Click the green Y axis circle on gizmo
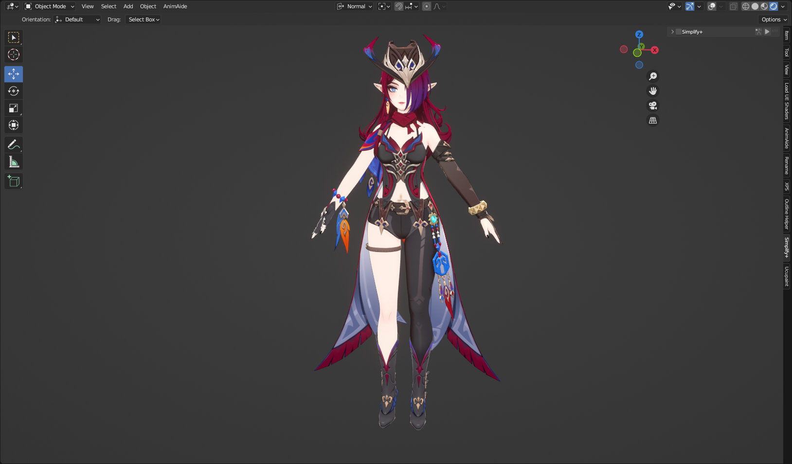 click(642, 47)
